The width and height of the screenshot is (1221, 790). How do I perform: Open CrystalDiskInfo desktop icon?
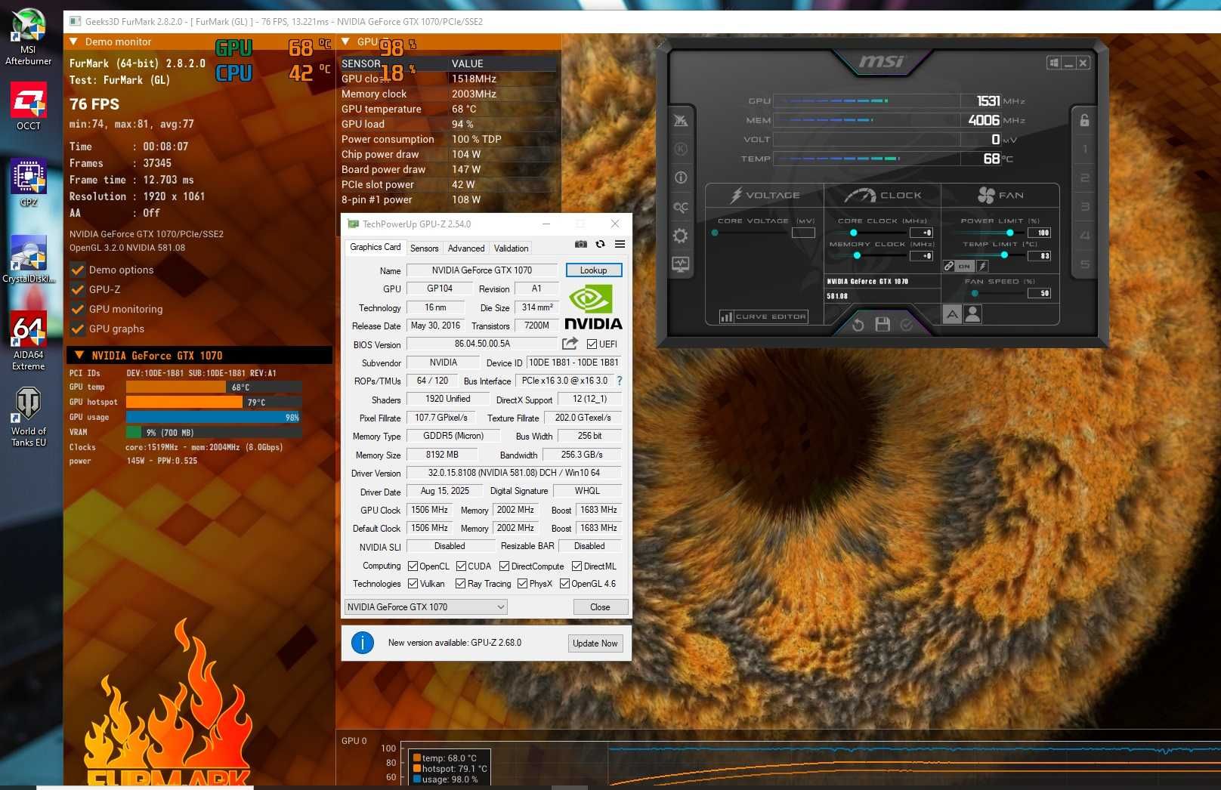click(x=29, y=259)
